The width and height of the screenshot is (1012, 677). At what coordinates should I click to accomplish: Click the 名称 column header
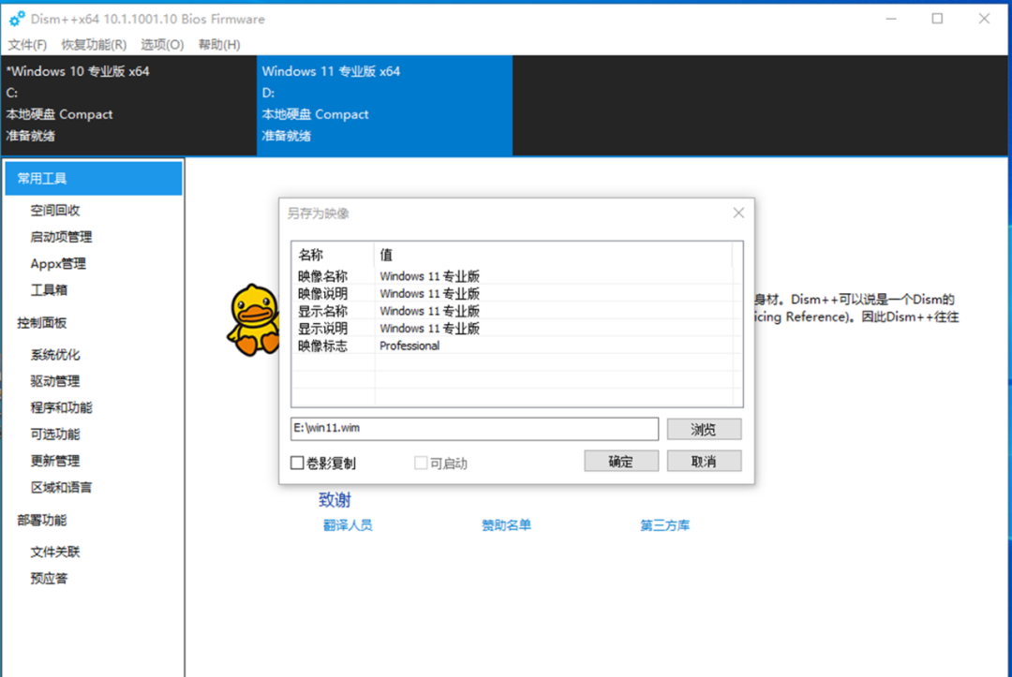(x=333, y=255)
